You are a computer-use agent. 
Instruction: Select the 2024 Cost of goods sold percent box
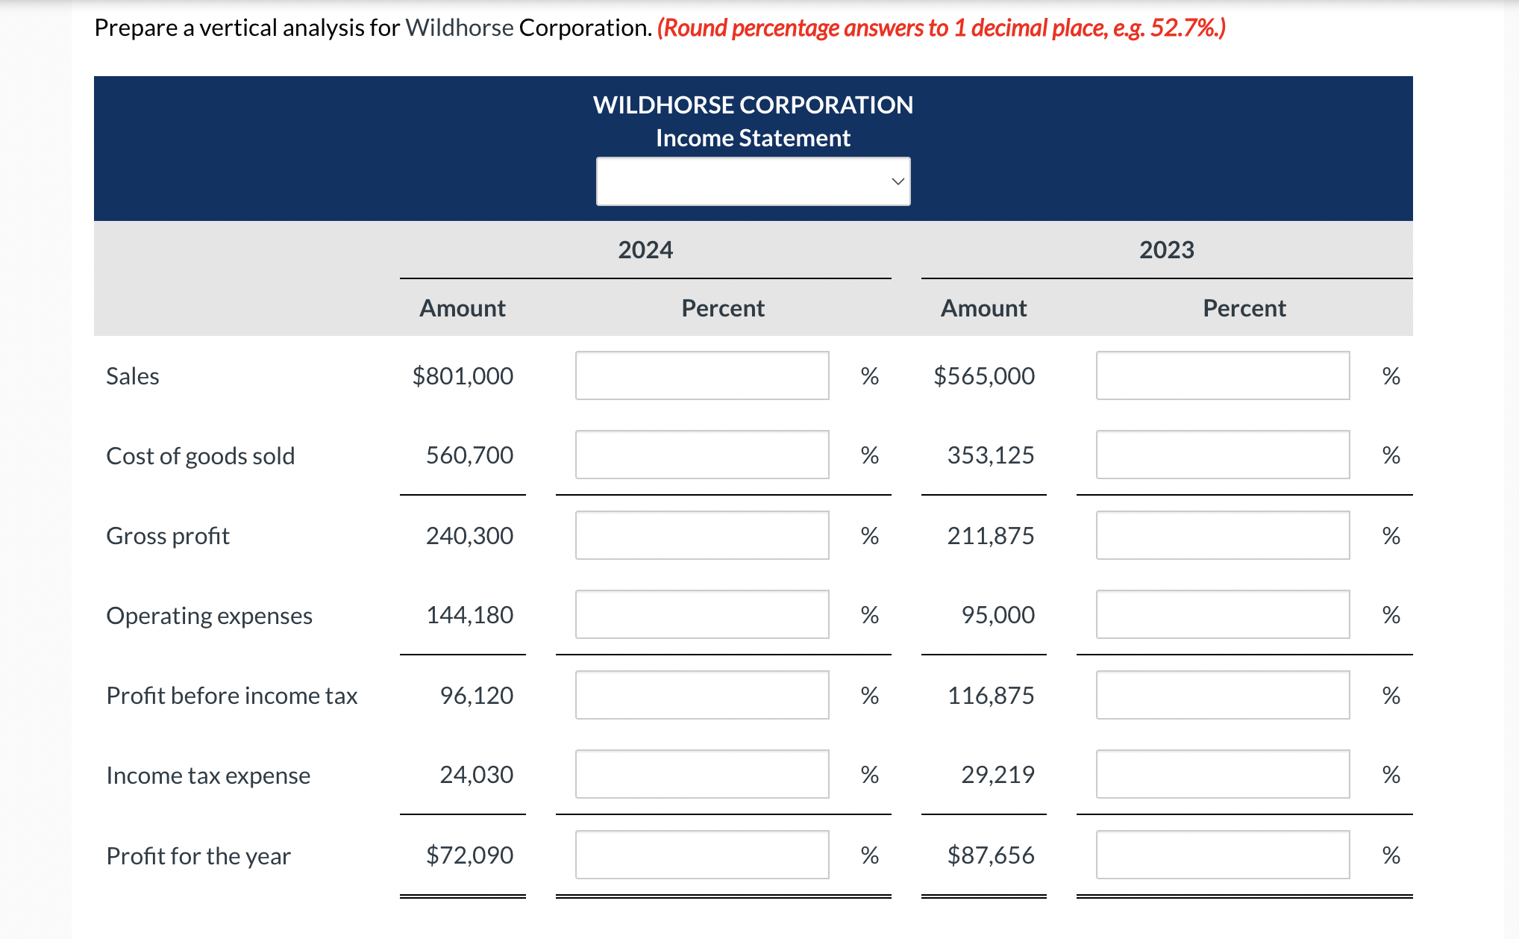tap(701, 455)
